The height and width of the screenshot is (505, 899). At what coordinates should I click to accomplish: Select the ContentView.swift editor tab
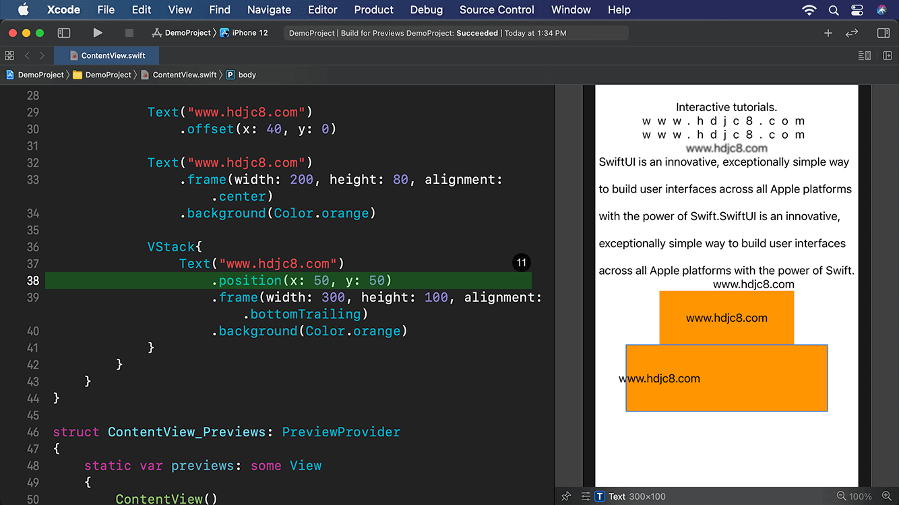click(x=106, y=55)
